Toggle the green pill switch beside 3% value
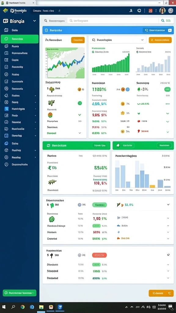This screenshot has width=176, height=313. [x=167, y=89]
